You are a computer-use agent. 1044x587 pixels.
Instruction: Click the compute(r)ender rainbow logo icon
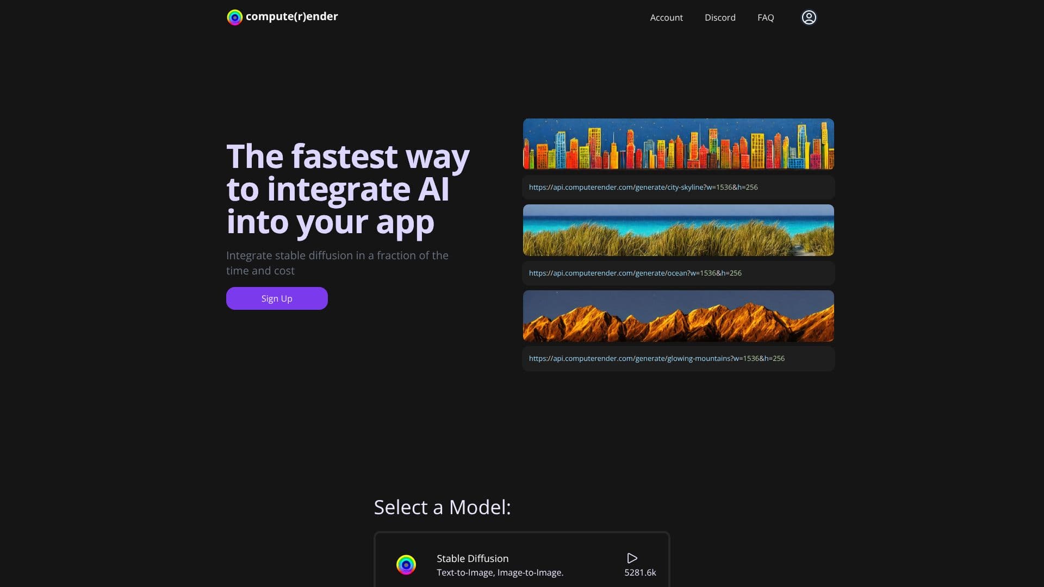[234, 17]
